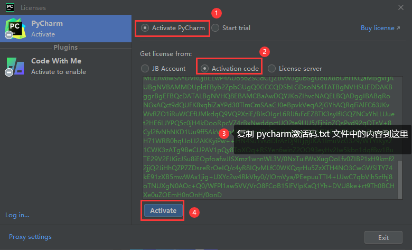Click the 'Activate to enable' text
This screenshot has width=412, height=250.
click(x=59, y=72)
